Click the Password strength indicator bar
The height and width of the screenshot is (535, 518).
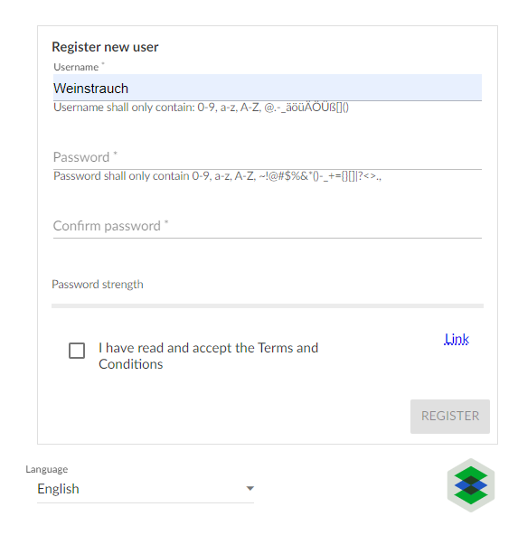[x=268, y=305]
